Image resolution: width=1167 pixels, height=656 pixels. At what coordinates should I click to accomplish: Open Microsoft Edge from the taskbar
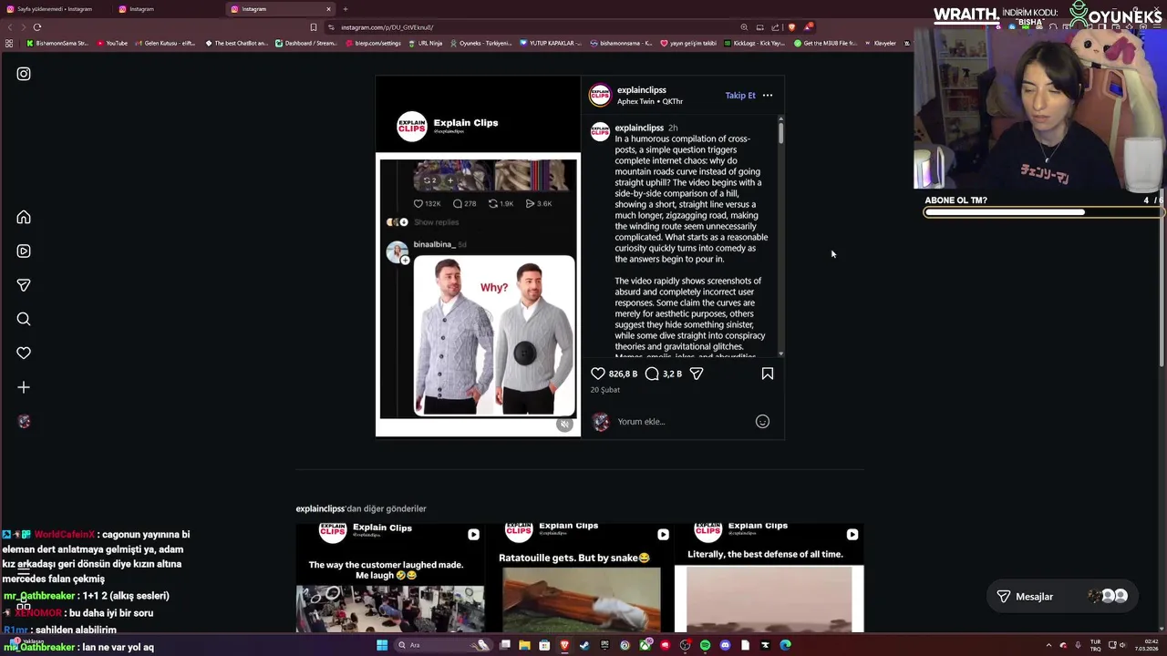[x=785, y=645]
